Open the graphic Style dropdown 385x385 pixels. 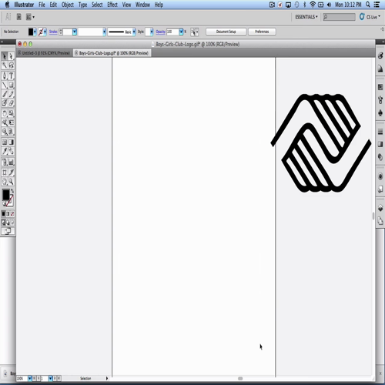(x=152, y=32)
